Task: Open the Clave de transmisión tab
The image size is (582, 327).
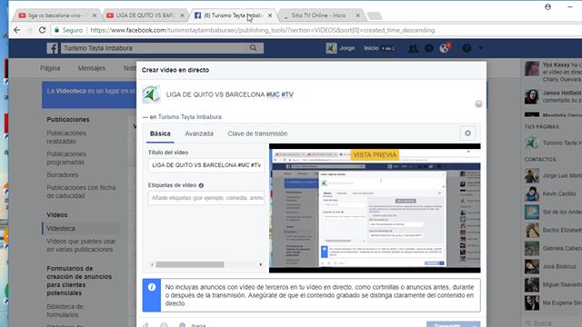Action: click(x=257, y=134)
